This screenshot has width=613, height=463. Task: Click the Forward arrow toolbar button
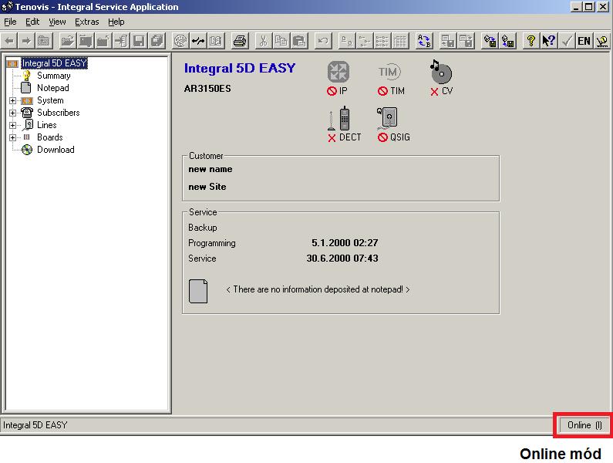26,41
